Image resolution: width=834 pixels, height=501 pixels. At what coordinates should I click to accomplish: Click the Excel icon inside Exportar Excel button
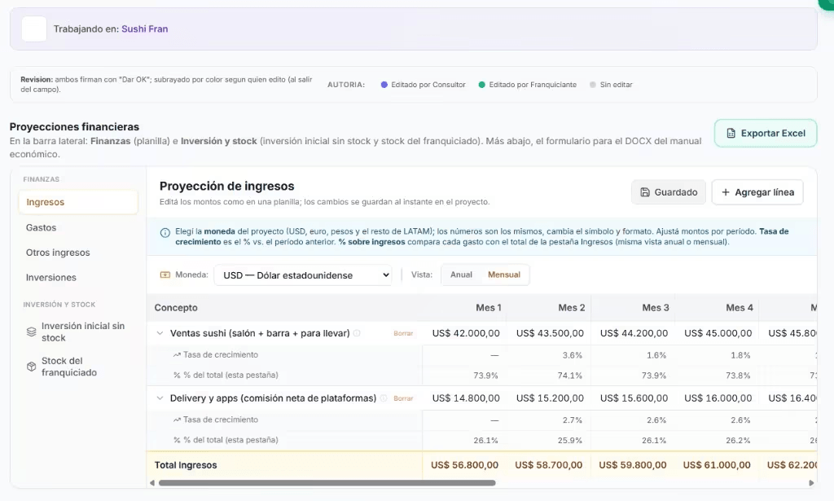pos(729,132)
